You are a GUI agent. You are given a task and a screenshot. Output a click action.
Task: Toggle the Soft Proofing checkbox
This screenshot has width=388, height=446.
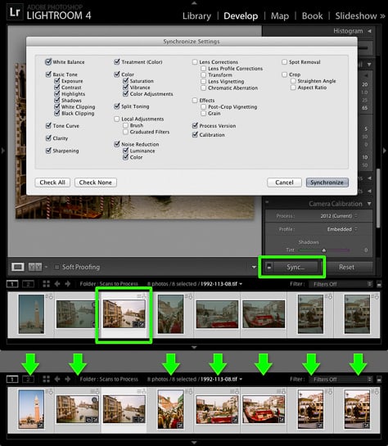(57, 267)
